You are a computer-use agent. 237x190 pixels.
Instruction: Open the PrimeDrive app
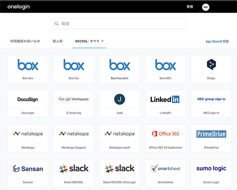(x=211, y=138)
